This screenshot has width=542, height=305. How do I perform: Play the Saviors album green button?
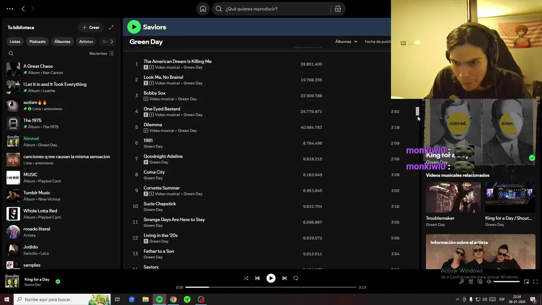pyautogui.click(x=134, y=27)
